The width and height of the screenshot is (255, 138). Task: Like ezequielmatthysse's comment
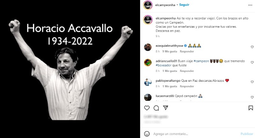(252, 47)
